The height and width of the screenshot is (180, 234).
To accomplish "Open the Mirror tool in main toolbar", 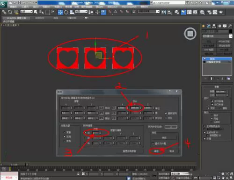I will pos(163,12).
